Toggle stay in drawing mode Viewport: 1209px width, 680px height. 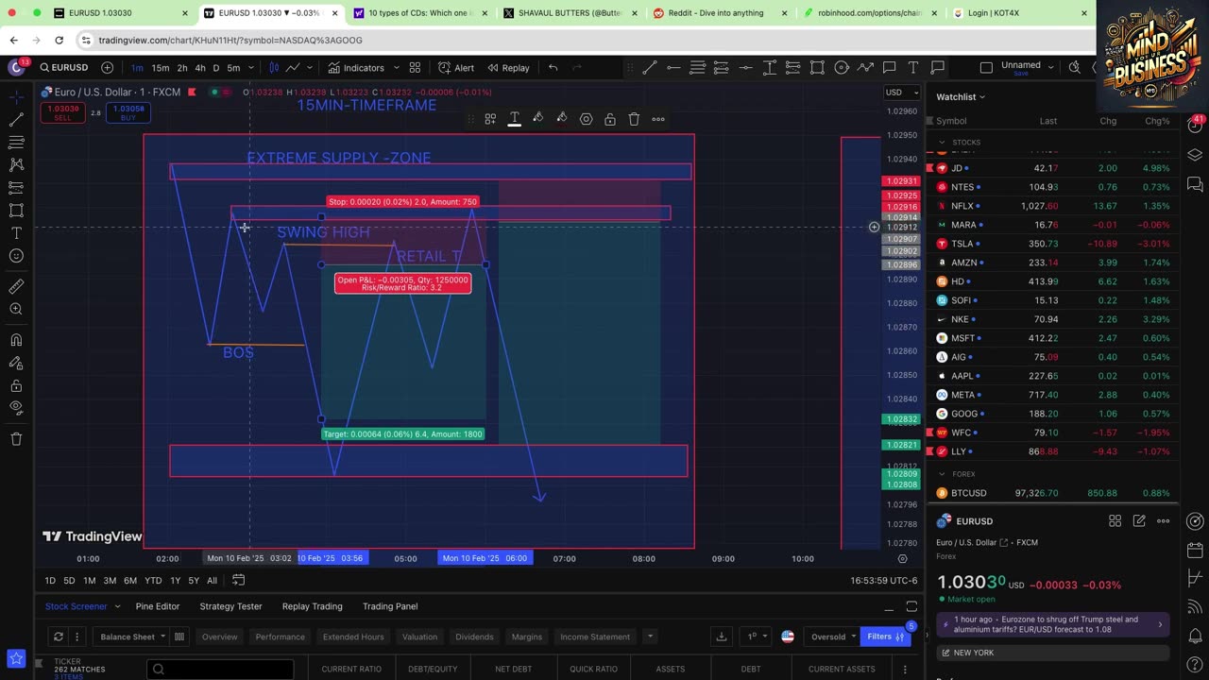click(x=16, y=363)
